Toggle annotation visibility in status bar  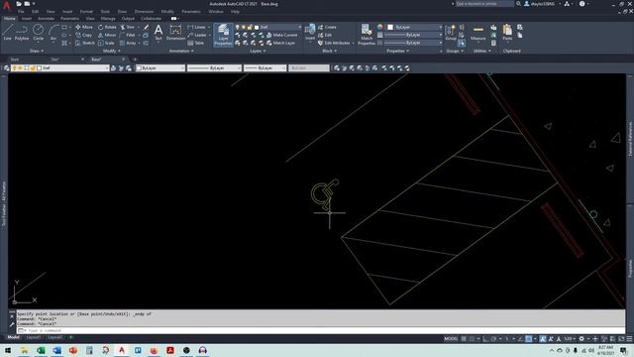tap(543, 339)
